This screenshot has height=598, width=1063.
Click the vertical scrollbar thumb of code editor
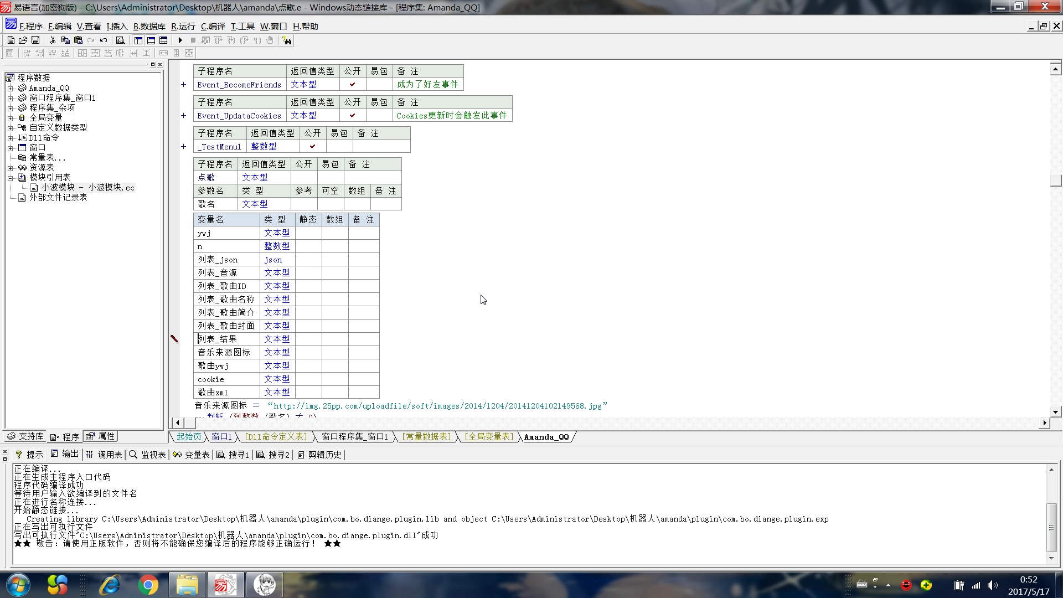[x=1056, y=181]
